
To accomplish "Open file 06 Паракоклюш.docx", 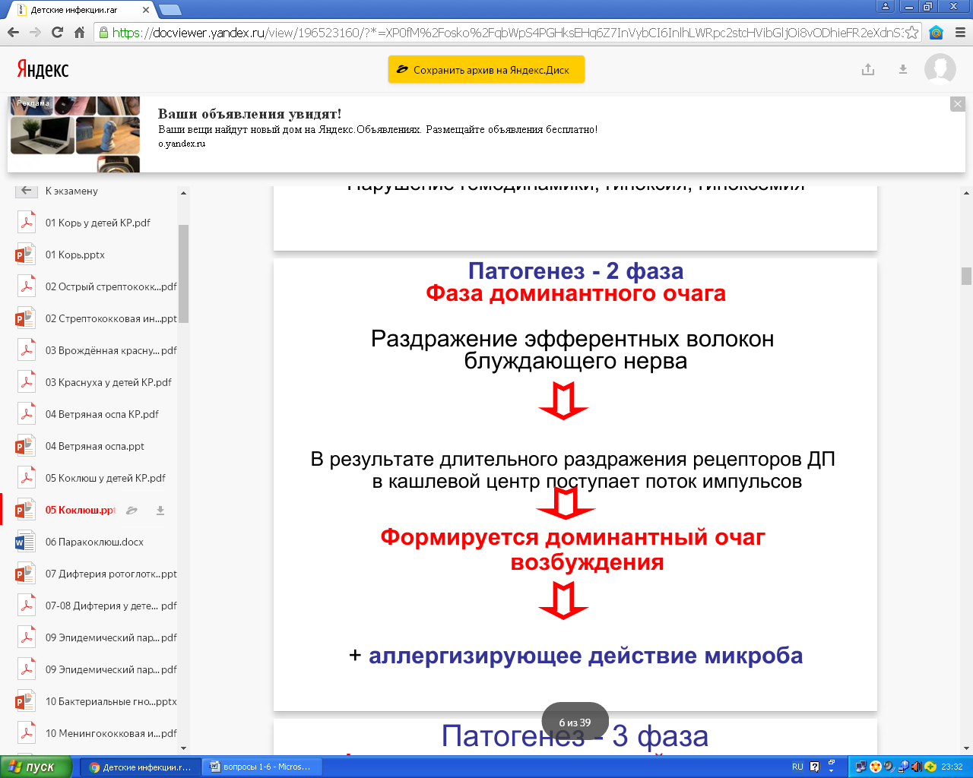I will [94, 542].
